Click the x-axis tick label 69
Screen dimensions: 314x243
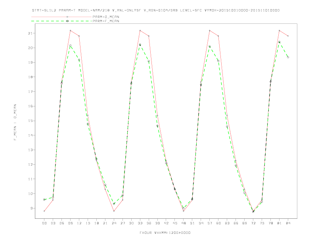pyautogui.click(x=245, y=223)
